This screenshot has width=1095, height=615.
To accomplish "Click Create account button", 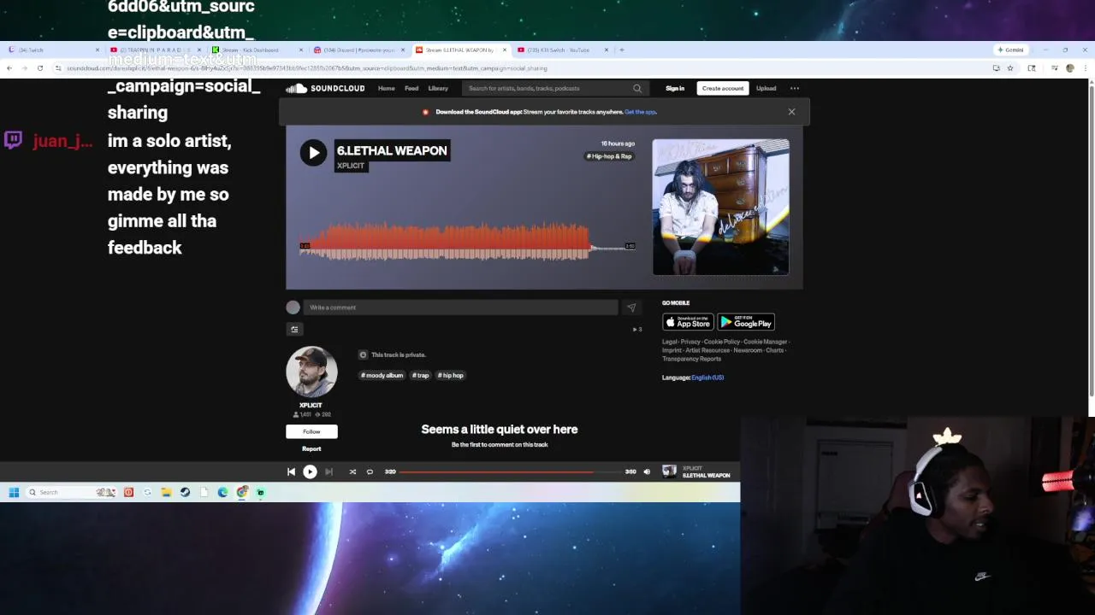I will (723, 88).
